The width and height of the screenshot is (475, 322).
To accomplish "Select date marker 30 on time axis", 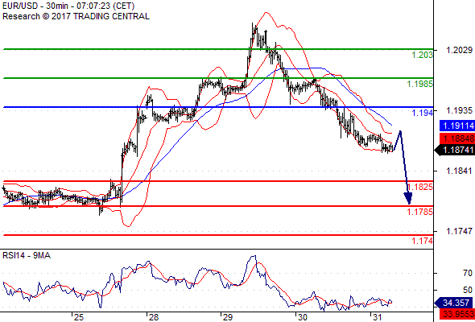I will tap(302, 317).
